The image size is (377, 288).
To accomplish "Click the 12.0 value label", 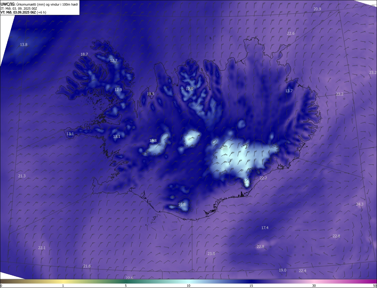I will pyautogui.click(x=189, y=89).
